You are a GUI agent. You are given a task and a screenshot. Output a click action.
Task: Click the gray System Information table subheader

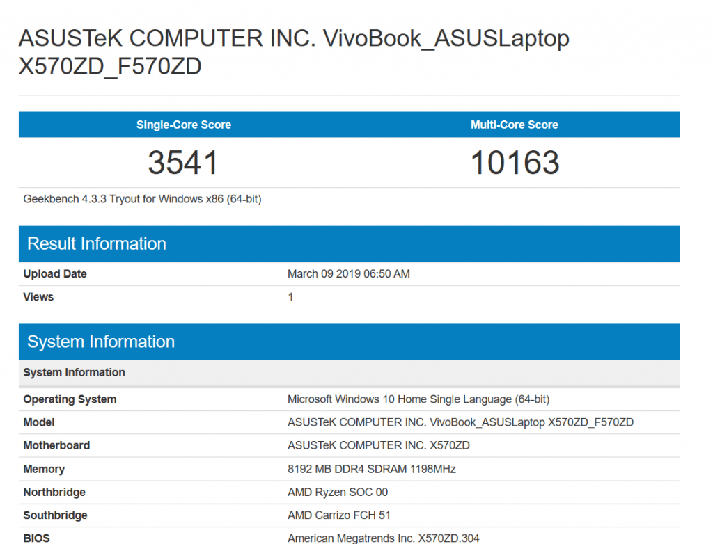pyautogui.click(x=350, y=373)
